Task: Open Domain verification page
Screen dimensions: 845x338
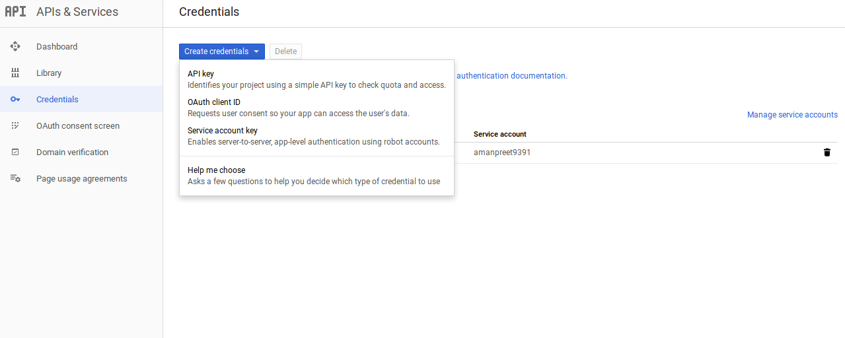Action: [72, 152]
